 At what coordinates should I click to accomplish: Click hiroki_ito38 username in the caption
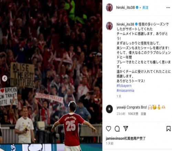tap(125, 24)
